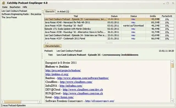Click sidebar horizontal scrollbar left arrow

pyautogui.click(x=3, y=102)
